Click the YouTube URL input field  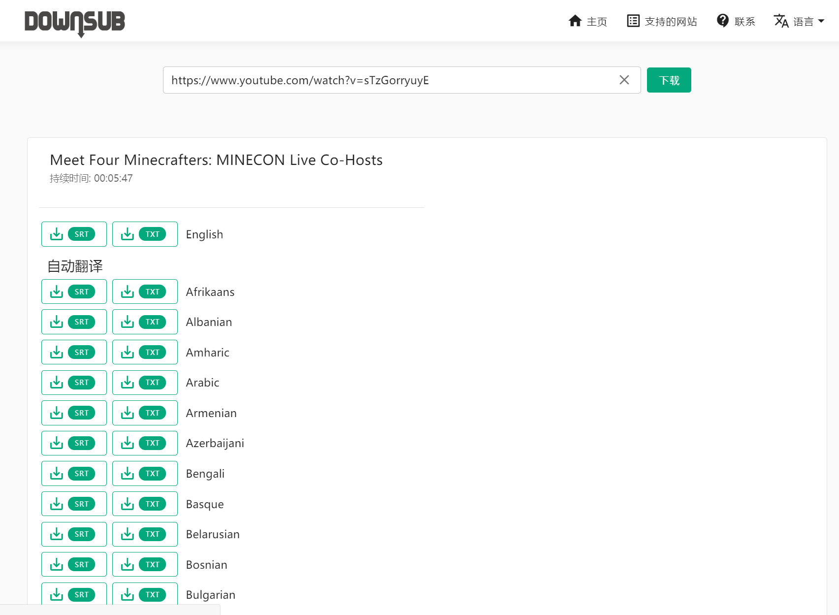(x=402, y=80)
